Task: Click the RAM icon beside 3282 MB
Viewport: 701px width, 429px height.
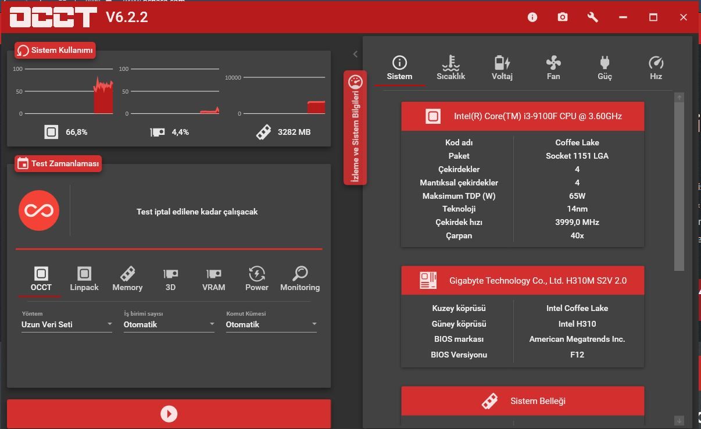Action: coord(263,132)
